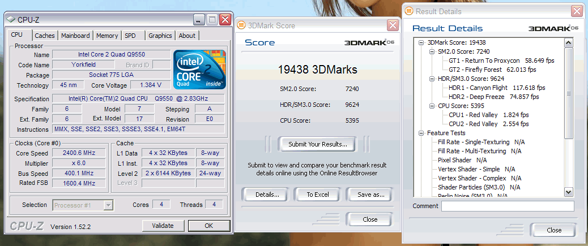Click the results tree scroll up arrow
This screenshot has height=246, width=588.
click(x=569, y=42)
